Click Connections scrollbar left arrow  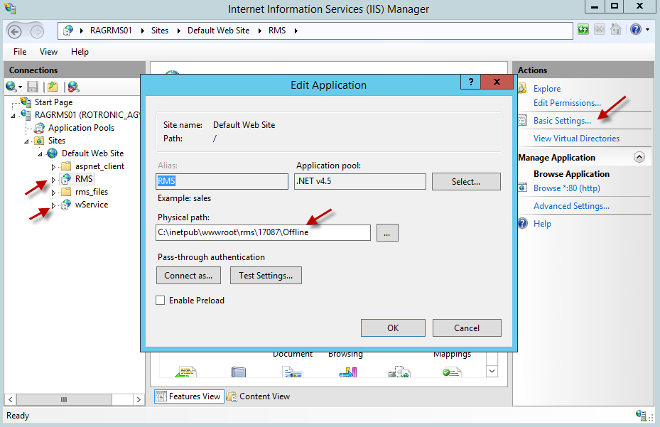(10, 399)
